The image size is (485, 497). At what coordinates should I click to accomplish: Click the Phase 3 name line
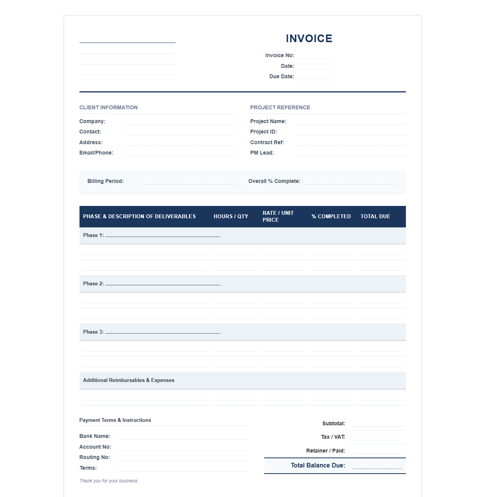163,331
